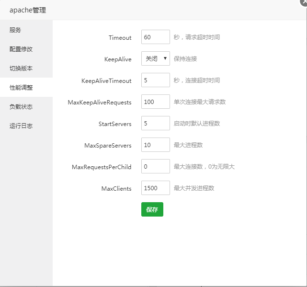The height and width of the screenshot is (287, 307).
Task: Click the 最大并发进程数 hint text
Action: coord(194,188)
